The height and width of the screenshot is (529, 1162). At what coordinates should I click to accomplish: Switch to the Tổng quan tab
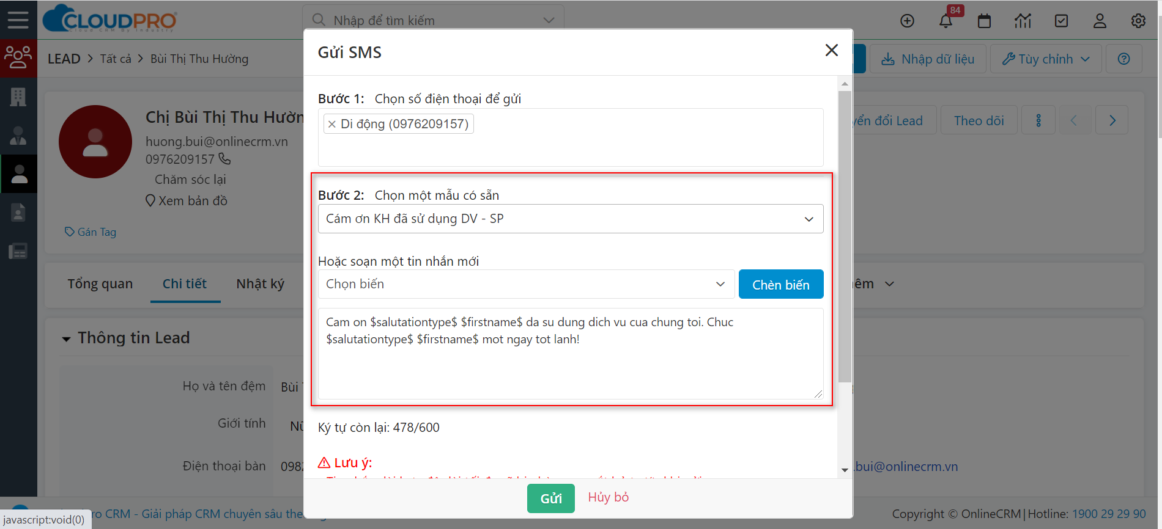point(100,283)
